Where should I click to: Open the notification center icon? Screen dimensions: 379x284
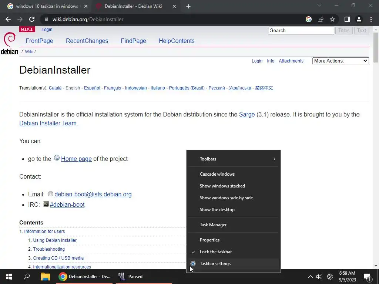(x=368, y=277)
